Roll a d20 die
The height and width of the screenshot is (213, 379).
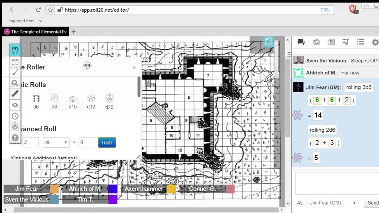(109, 102)
